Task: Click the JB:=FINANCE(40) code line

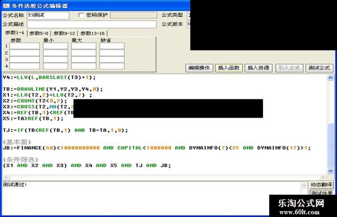Action: click(157, 148)
